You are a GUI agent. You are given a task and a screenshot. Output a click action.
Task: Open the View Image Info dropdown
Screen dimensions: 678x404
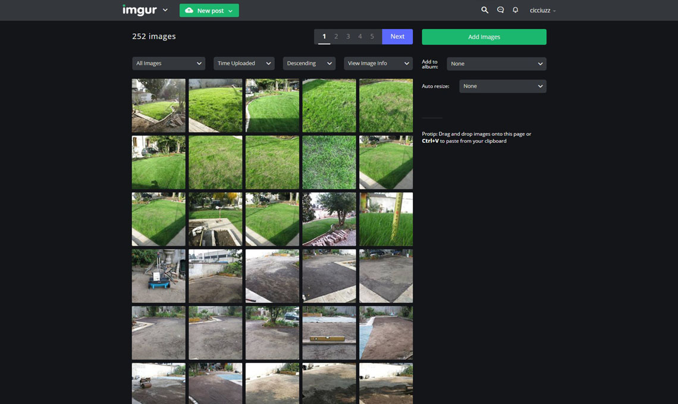[x=378, y=64]
